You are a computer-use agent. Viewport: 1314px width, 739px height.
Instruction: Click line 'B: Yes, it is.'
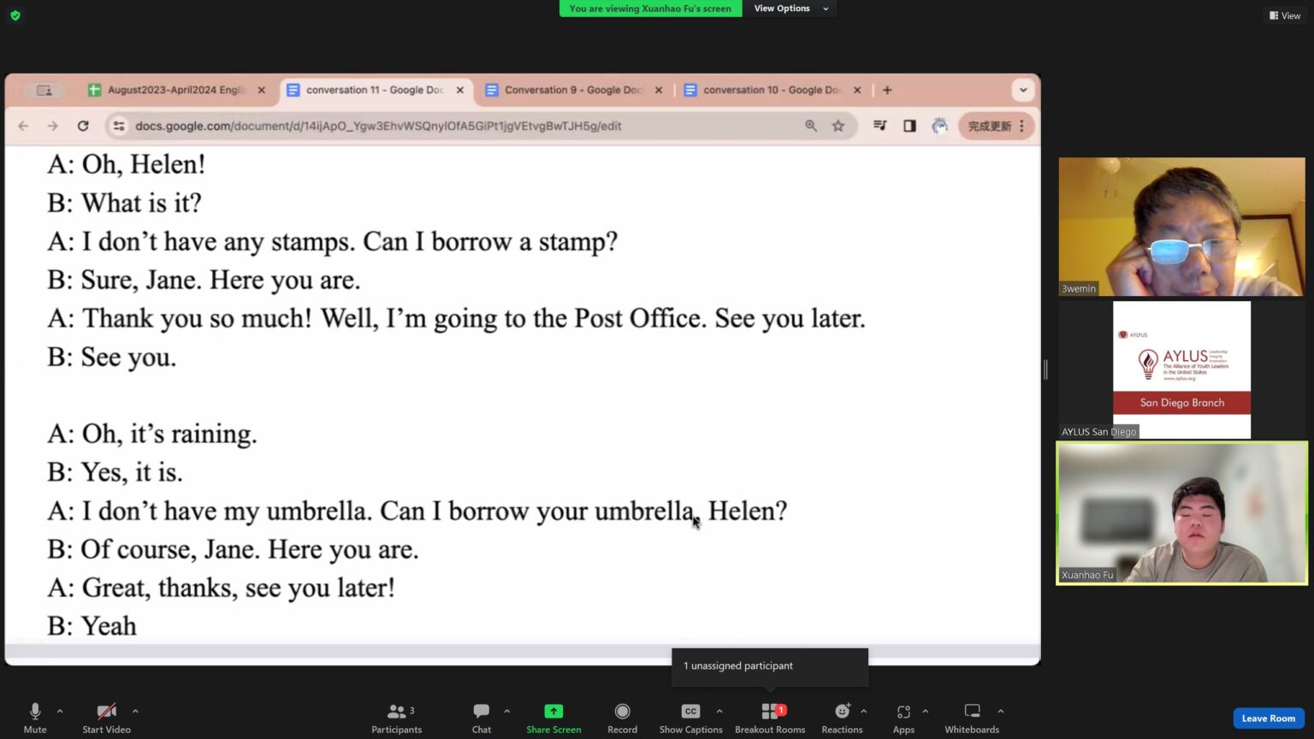tap(115, 472)
